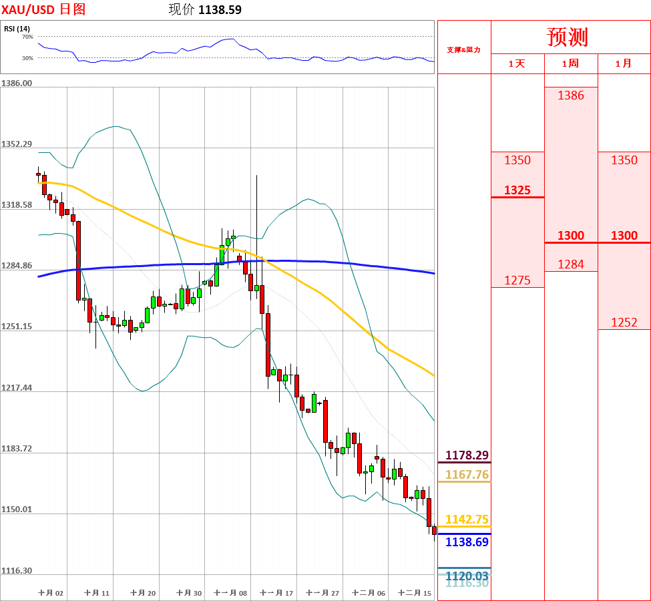This screenshot has height=601, width=651.
Task: Click the 支撑&阻力 column header
Action: click(x=463, y=49)
